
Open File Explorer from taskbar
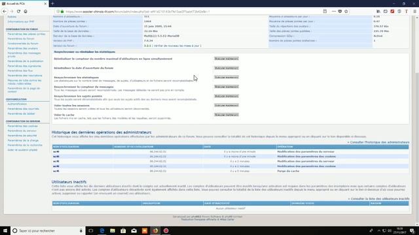113,230
